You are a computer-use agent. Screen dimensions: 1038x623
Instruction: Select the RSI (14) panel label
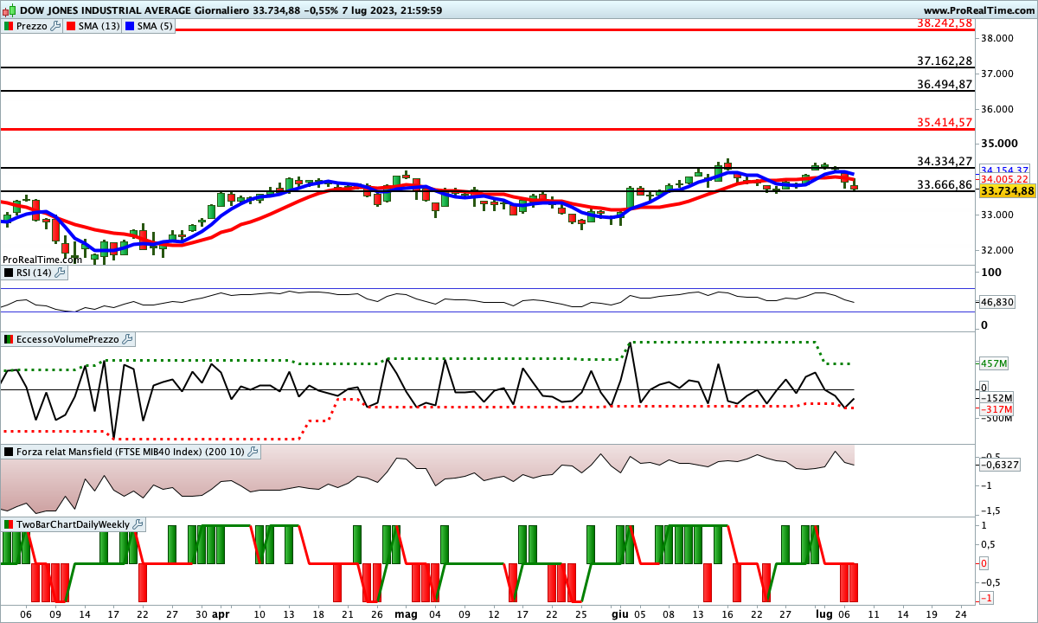click(x=35, y=273)
